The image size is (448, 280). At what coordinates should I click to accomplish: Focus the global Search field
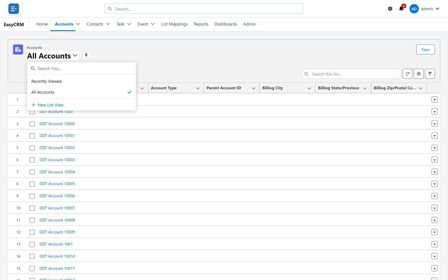click(x=204, y=9)
